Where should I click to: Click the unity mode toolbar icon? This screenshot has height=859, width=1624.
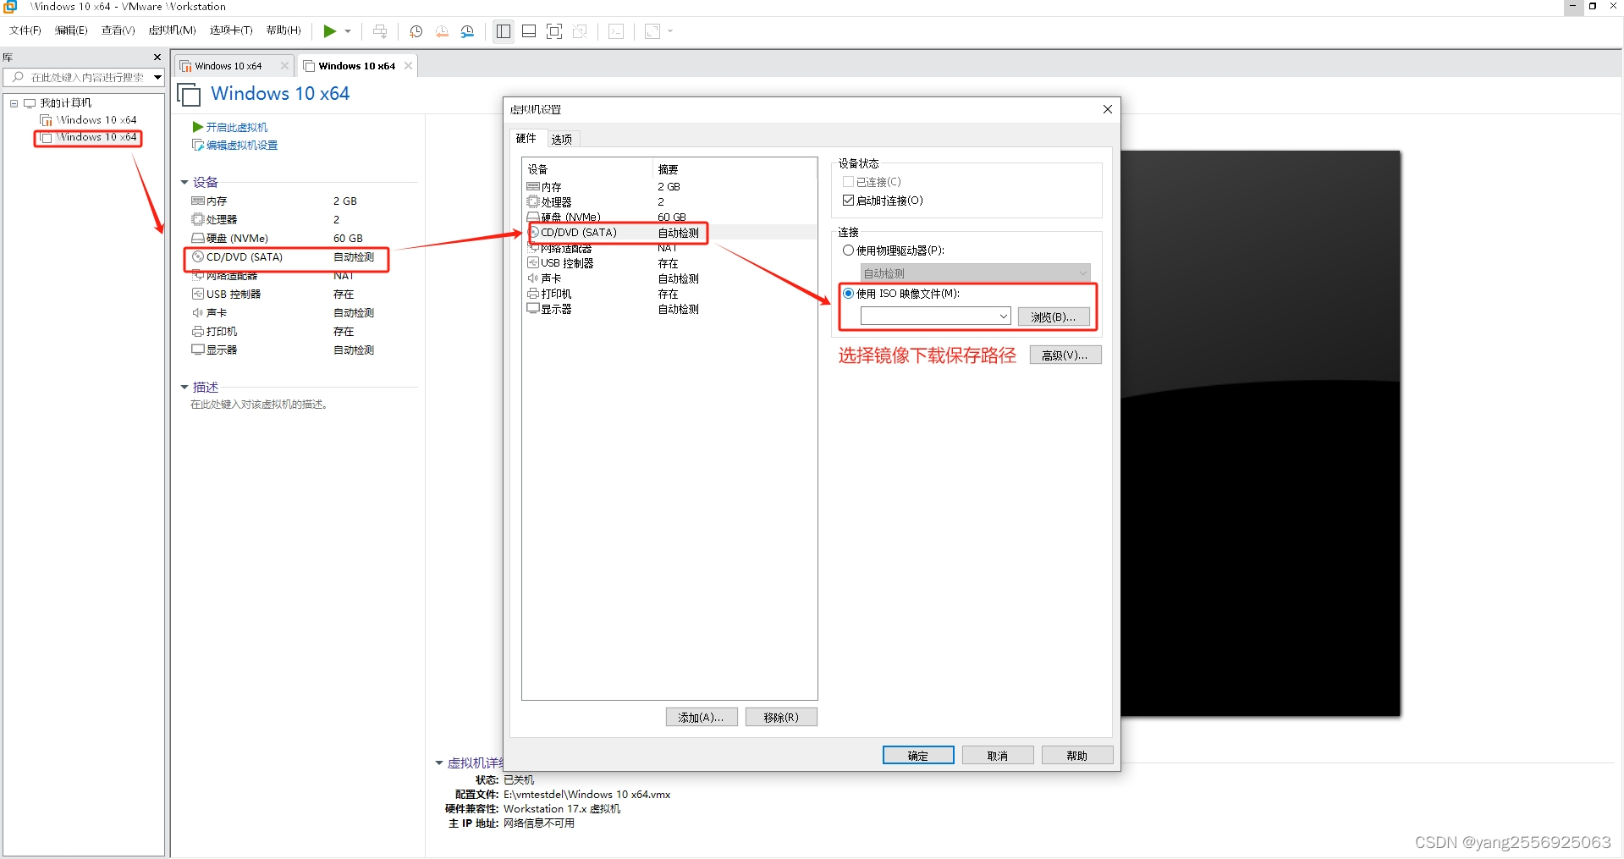(x=580, y=31)
